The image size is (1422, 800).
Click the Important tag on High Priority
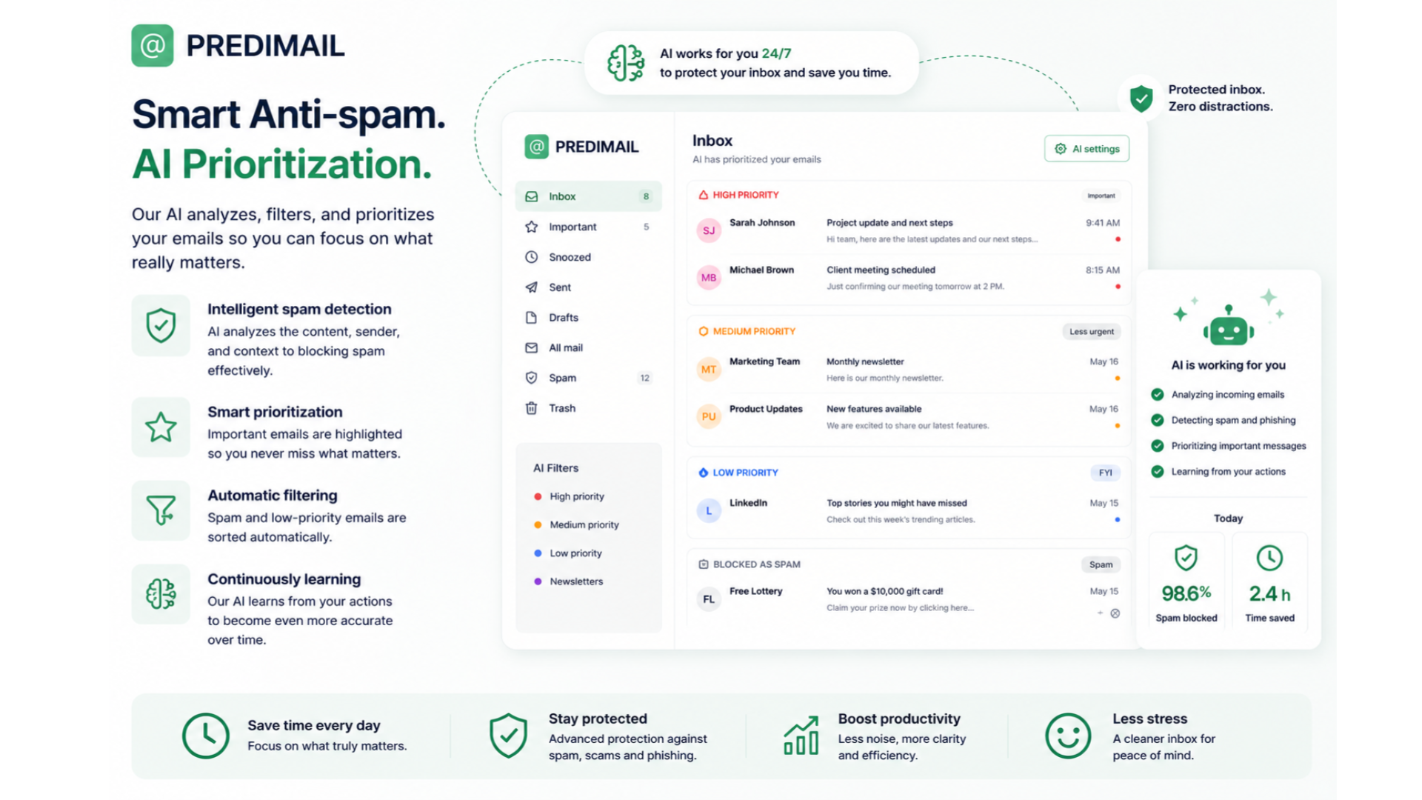(1101, 196)
